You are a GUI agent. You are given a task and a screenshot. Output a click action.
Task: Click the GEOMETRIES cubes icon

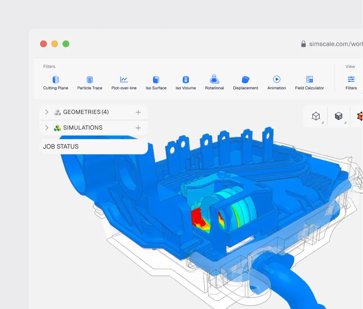coord(57,112)
